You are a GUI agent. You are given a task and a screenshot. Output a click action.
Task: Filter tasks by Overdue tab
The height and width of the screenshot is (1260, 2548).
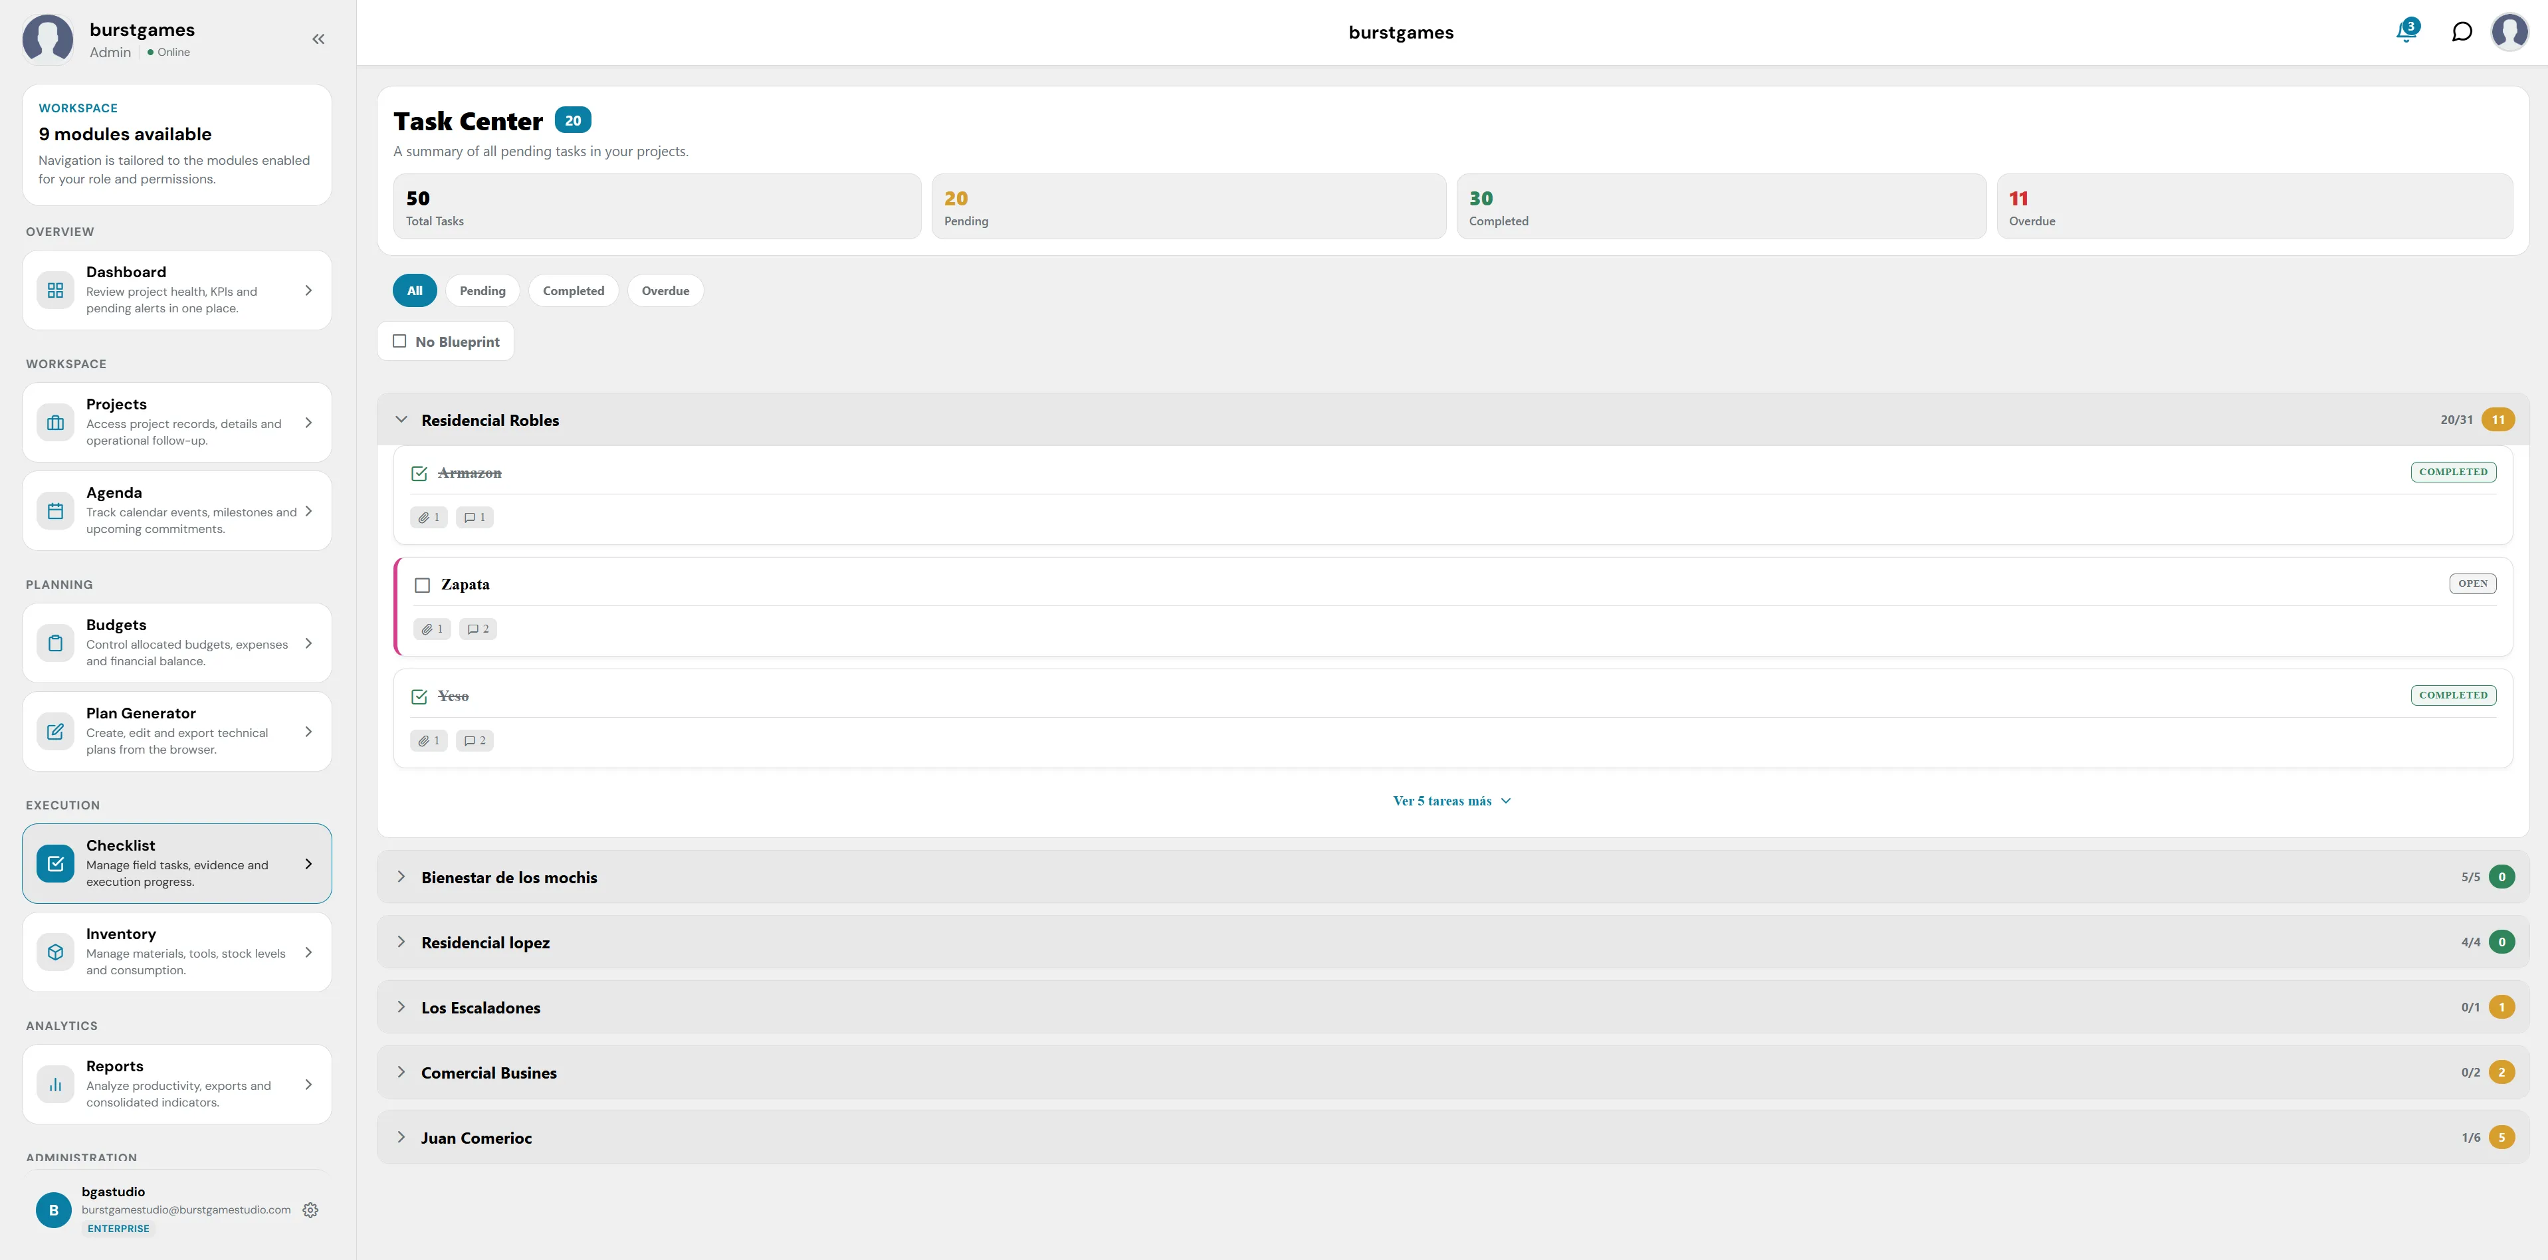point(666,291)
